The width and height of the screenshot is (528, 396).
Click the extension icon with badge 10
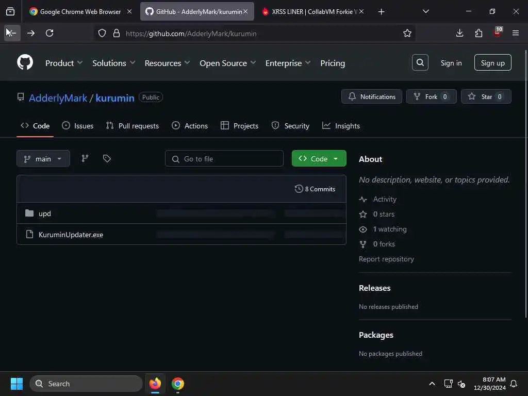(x=498, y=32)
